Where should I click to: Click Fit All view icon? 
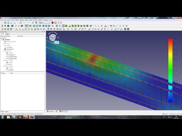tap(2, 26)
